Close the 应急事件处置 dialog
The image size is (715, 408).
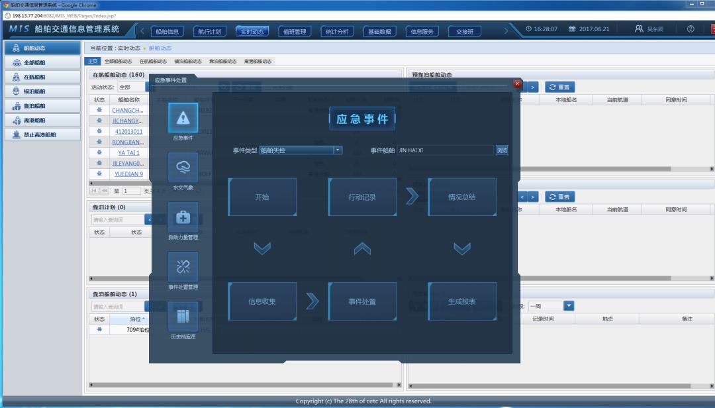coord(517,83)
